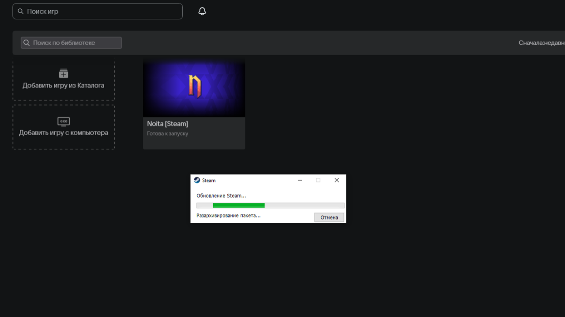
Task: Open the Сначала sort order dropdown
Action: click(x=542, y=43)
